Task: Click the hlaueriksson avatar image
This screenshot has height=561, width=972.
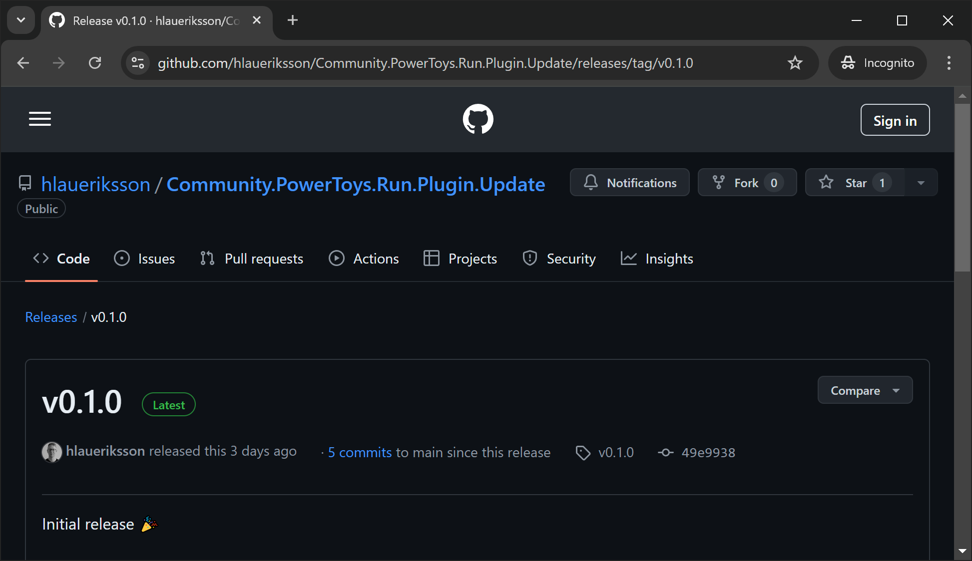Action: [51, 452]
